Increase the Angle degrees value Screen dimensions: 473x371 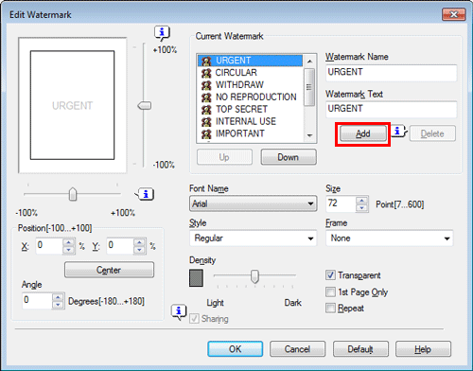[58, 297]
